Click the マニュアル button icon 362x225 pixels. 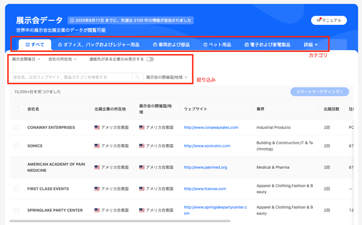coord(319,21)
